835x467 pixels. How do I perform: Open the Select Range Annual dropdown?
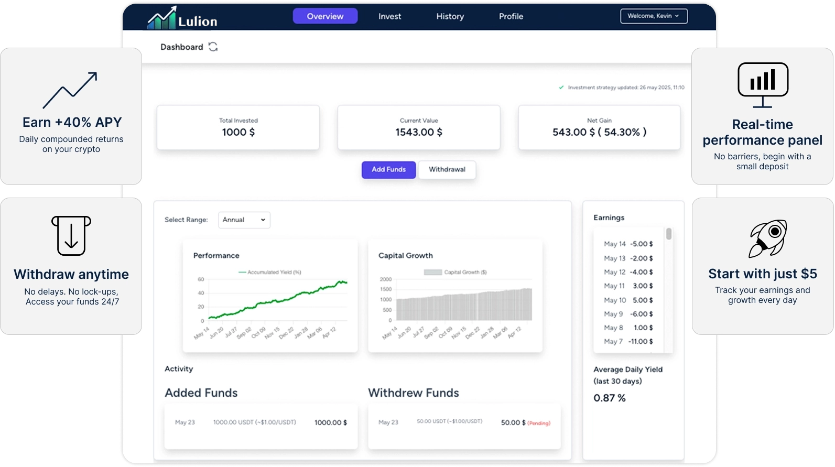(x=244, y=220)
